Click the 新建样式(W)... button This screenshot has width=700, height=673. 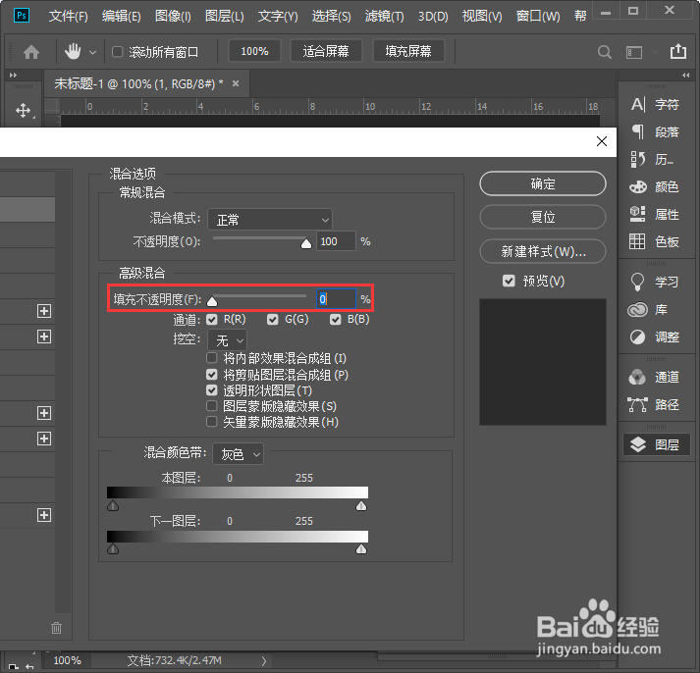(543, 251)
